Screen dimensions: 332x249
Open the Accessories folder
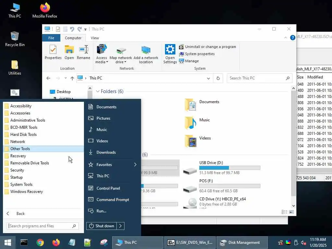[43, 113]
